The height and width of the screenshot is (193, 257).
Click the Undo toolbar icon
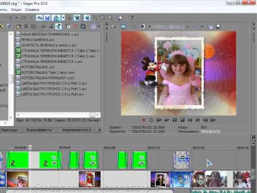click(9, 18)
